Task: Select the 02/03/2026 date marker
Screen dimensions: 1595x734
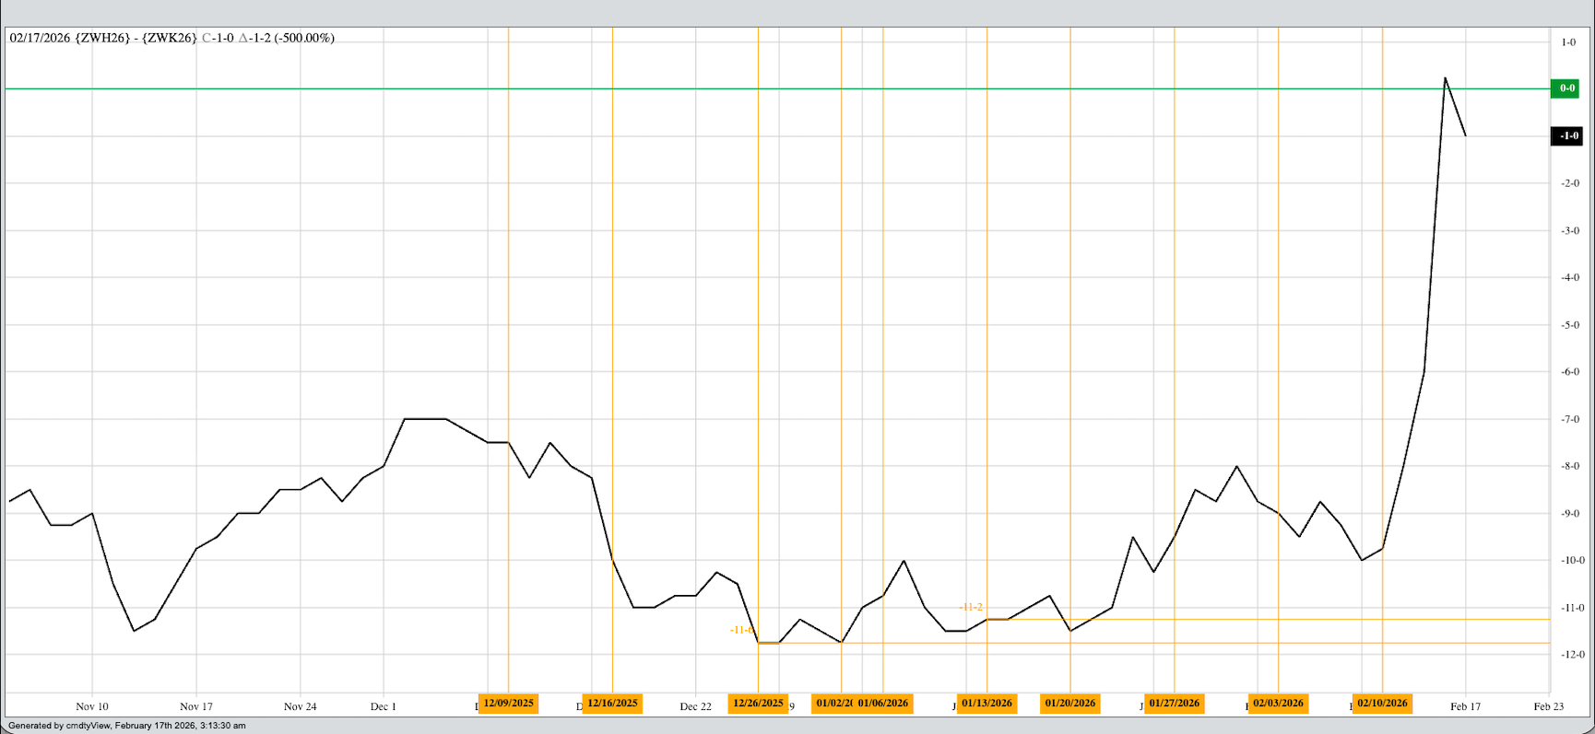Action: pos(1278,704)
